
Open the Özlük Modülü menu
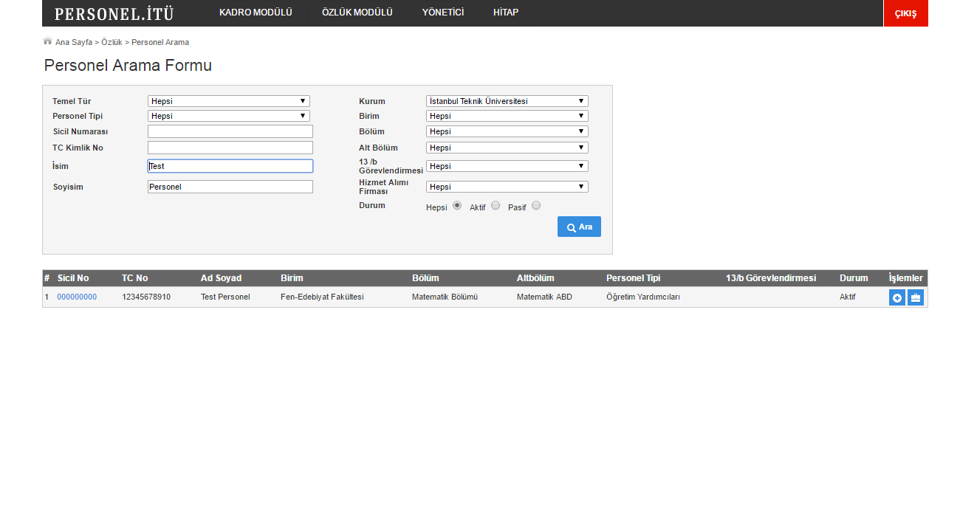point(357,13)
